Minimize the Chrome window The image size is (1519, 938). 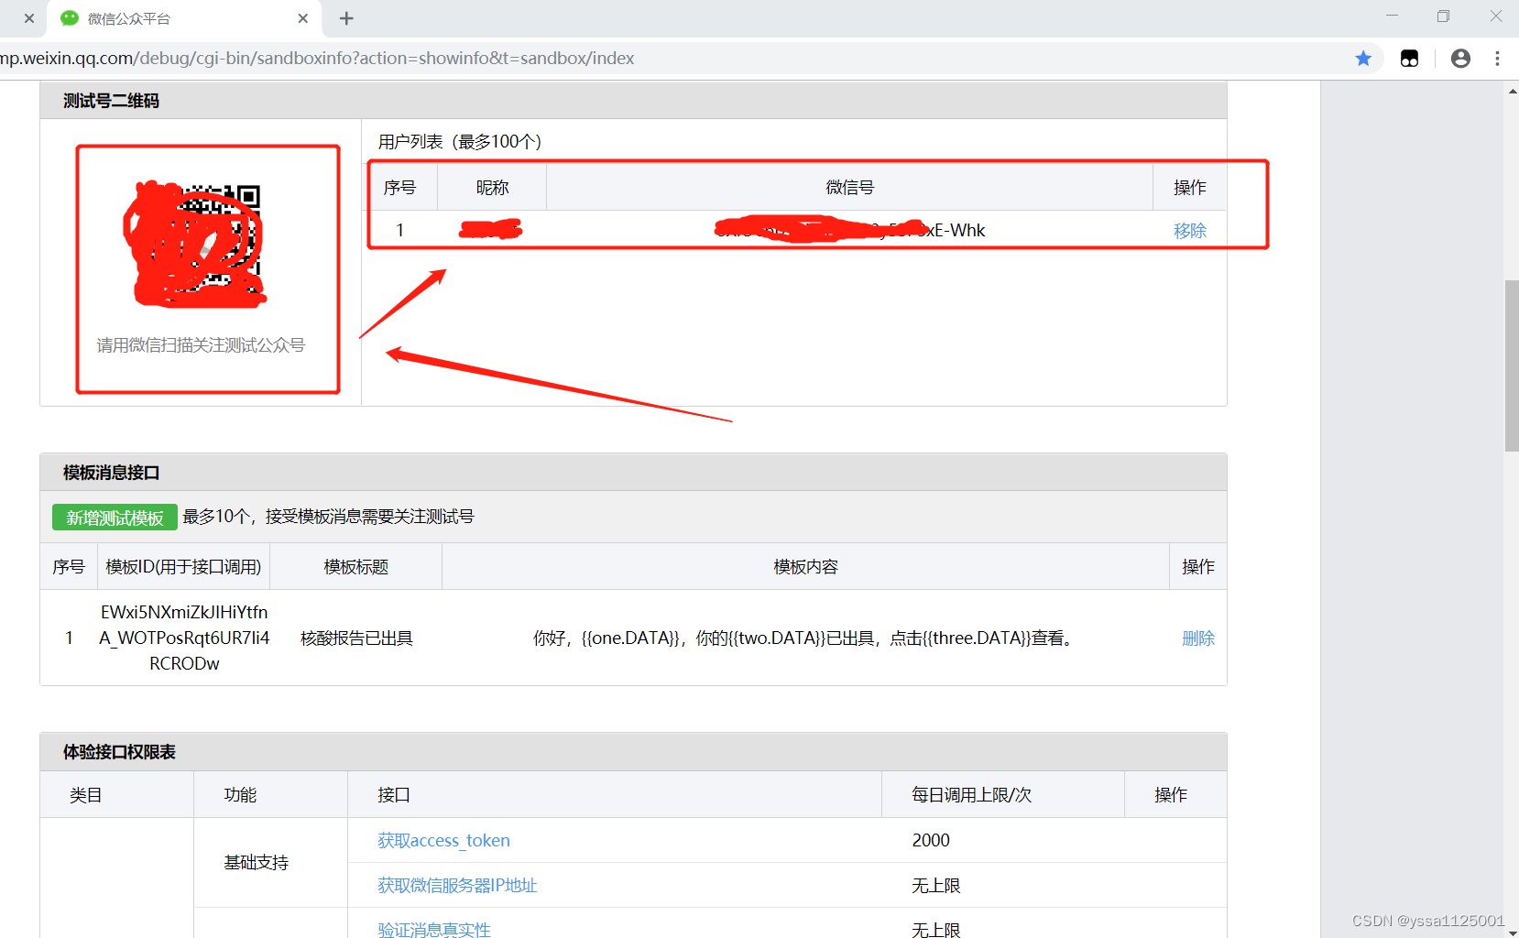(x=1393, y=16)
